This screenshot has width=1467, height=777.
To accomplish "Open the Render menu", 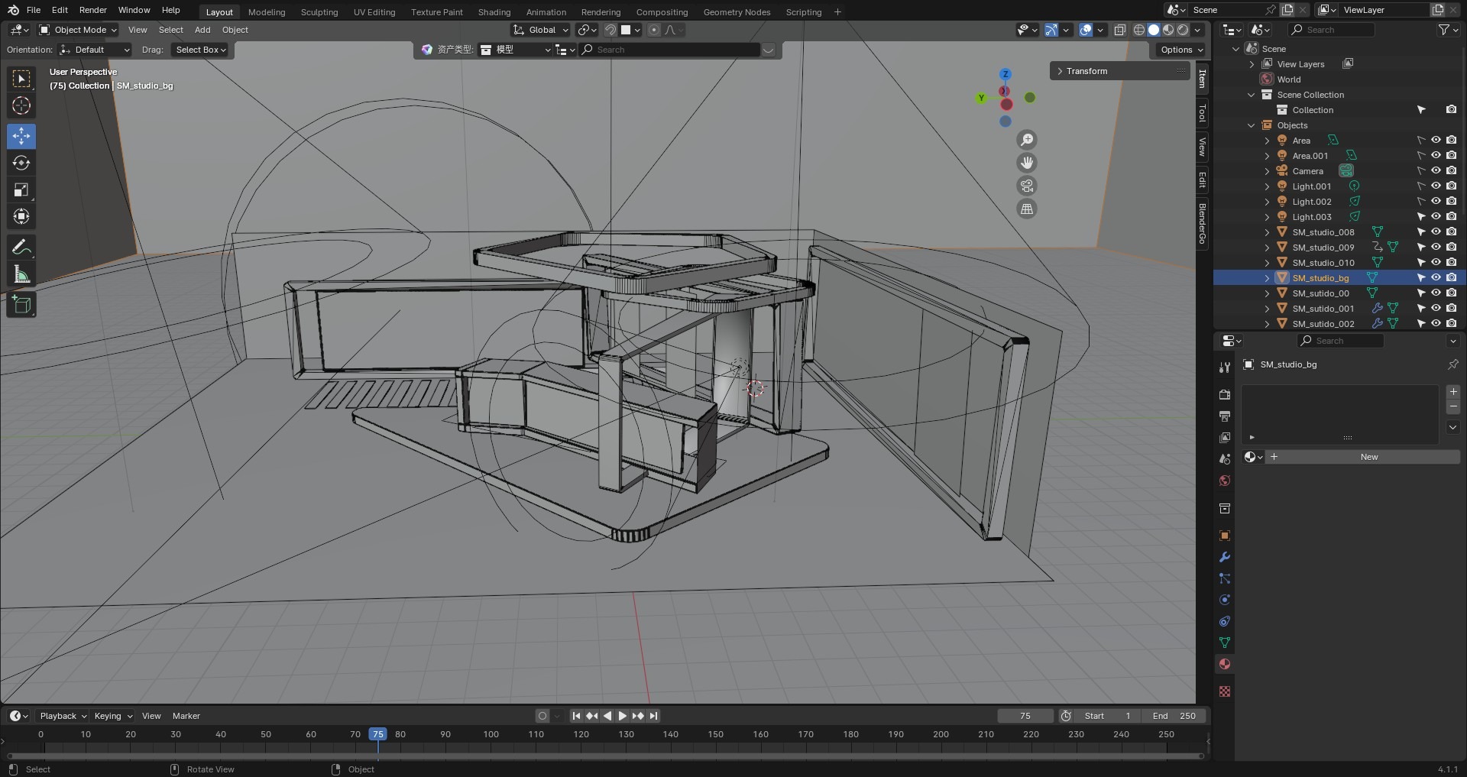I will 92,10.
